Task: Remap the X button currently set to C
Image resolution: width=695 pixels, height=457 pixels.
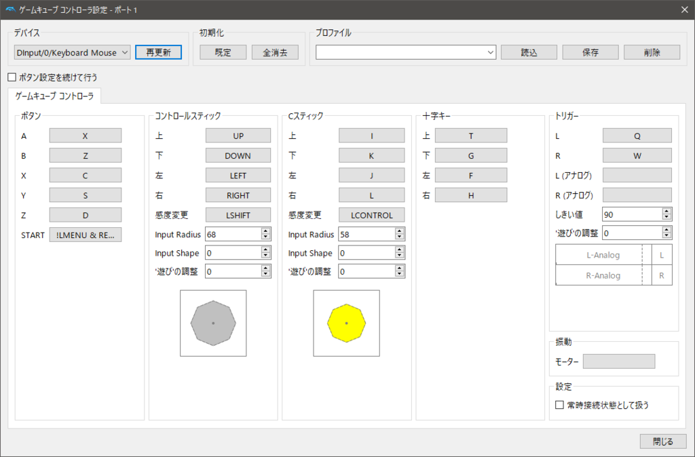Action: click(85, 176)
